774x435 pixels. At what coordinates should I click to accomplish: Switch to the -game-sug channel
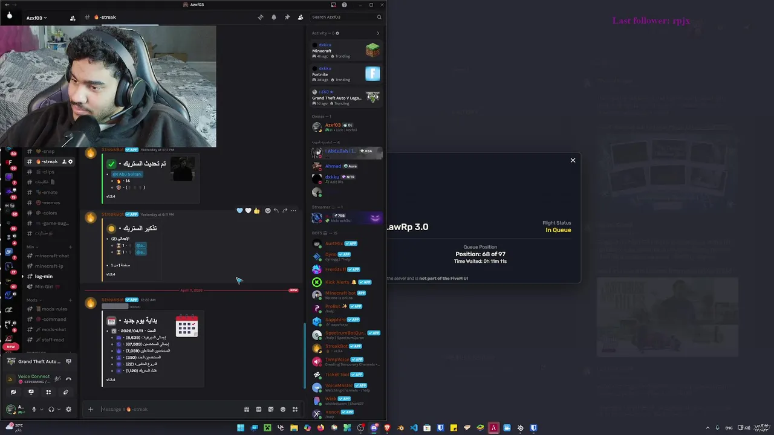pos(50,223)
